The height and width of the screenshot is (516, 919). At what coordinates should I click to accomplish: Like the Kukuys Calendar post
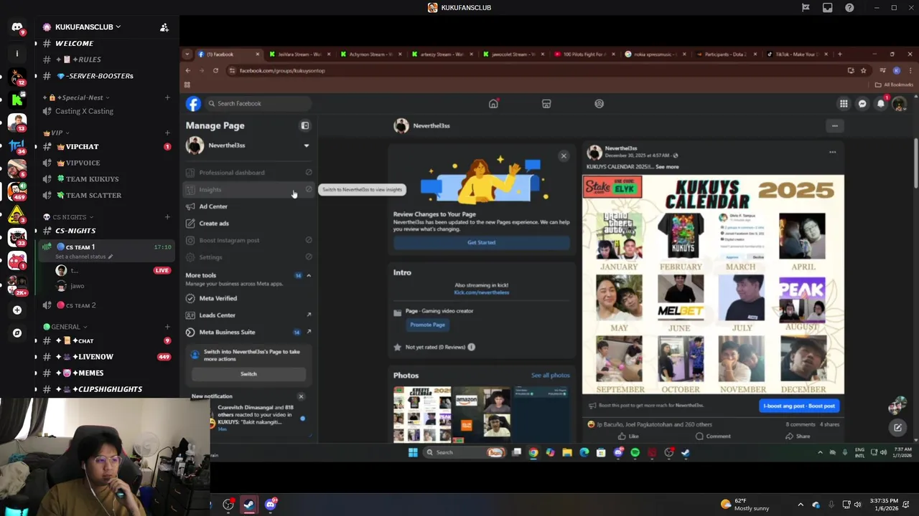coord(628,436)
